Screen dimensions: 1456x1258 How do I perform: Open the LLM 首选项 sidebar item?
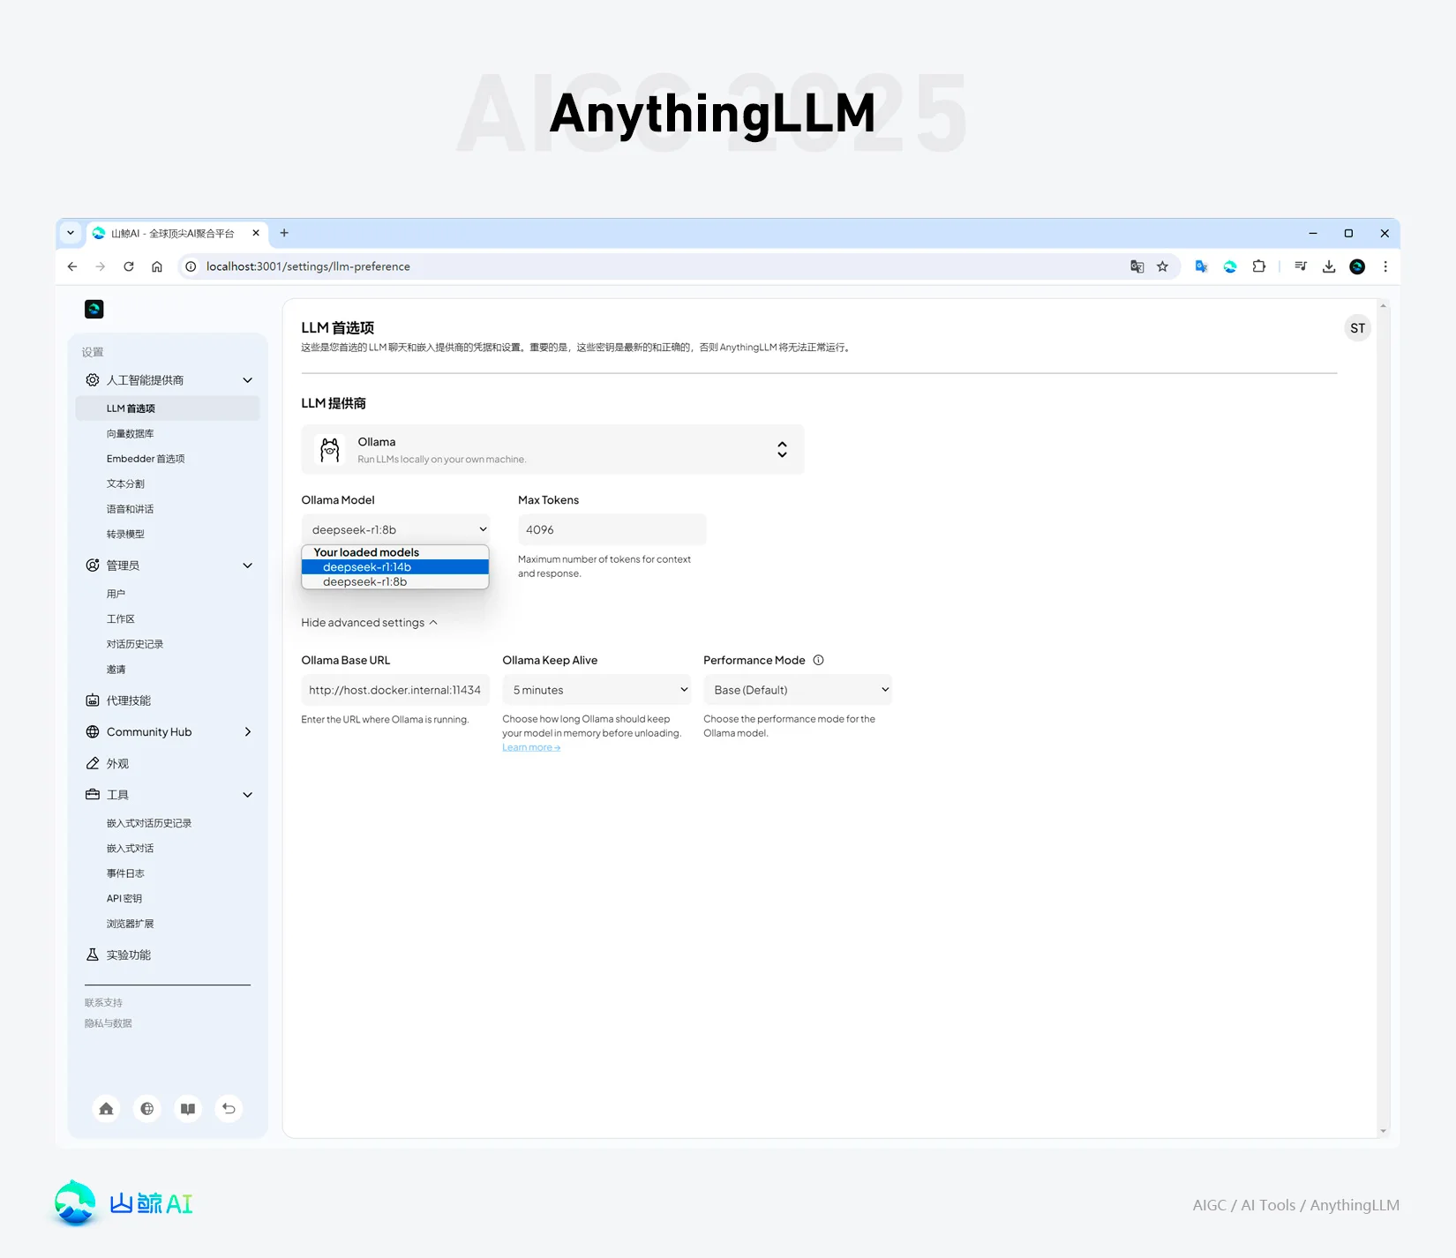click(x=168, y=408)
